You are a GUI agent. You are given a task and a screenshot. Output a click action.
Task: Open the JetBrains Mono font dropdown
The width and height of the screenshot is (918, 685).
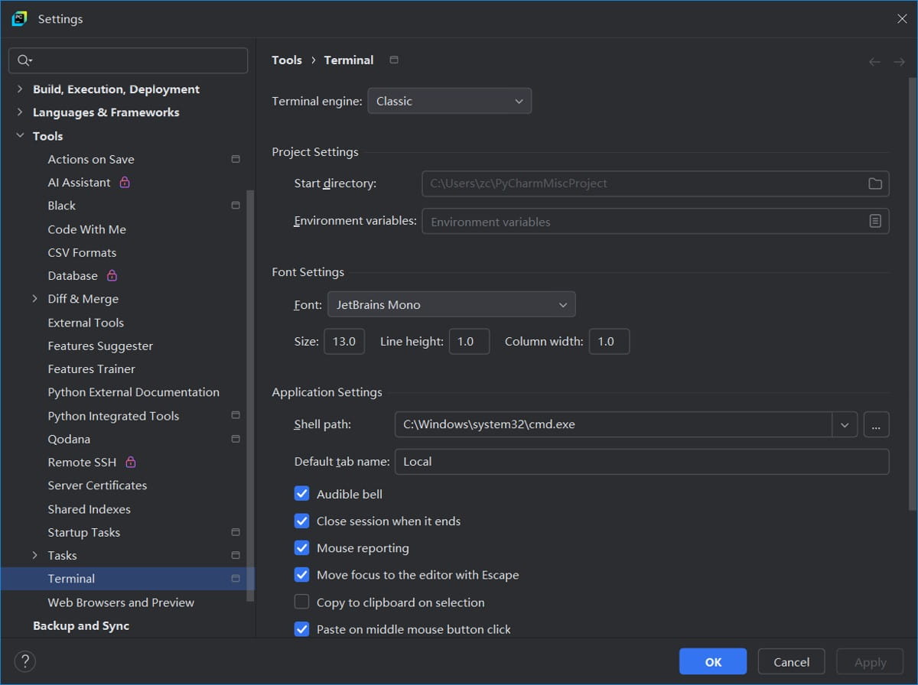tap(451, 304)
